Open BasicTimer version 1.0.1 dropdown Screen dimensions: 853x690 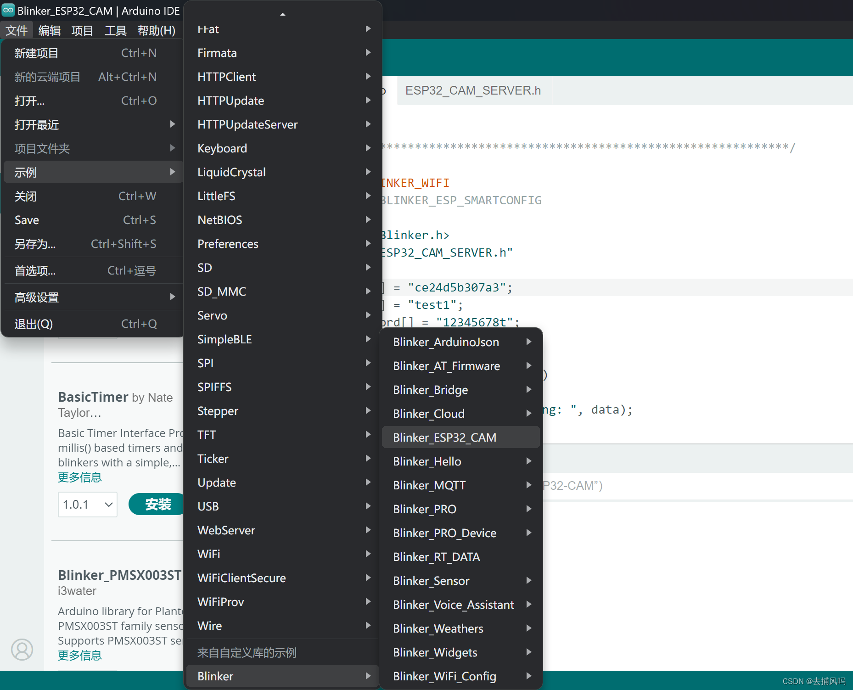pyautogui.click(x=88, y=505)
